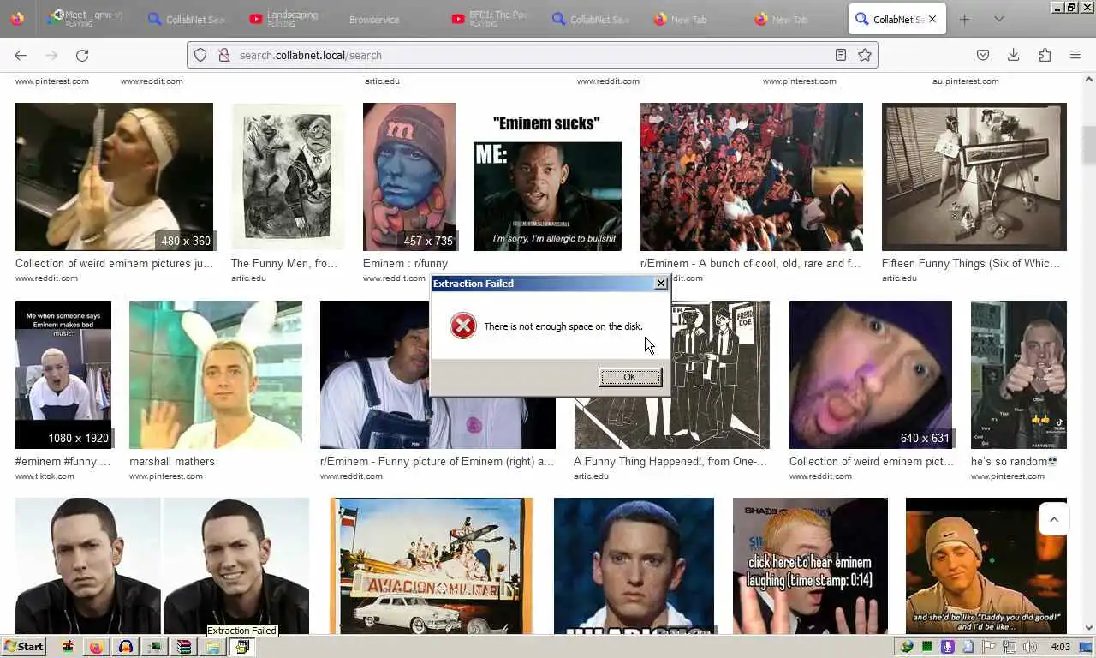
Task: Toggle reader view in the address bar
Action: coord(841,55)
